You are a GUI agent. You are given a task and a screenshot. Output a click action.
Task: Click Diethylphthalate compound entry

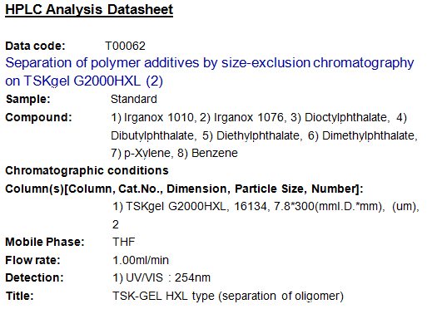pos(258,135)
